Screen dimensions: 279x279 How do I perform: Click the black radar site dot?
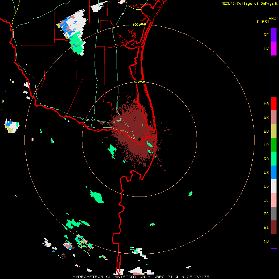pyautogui.click(x=139, y=139)
